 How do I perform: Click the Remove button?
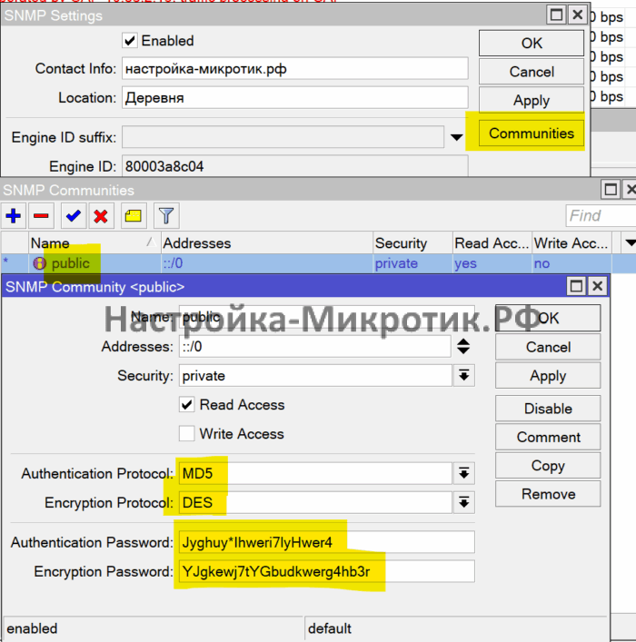(548, 494)
